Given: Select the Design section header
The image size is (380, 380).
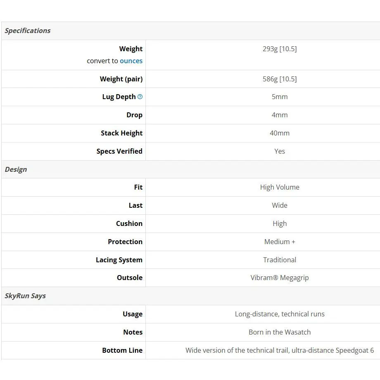Looking at the screenshot, I should point(16,169).
